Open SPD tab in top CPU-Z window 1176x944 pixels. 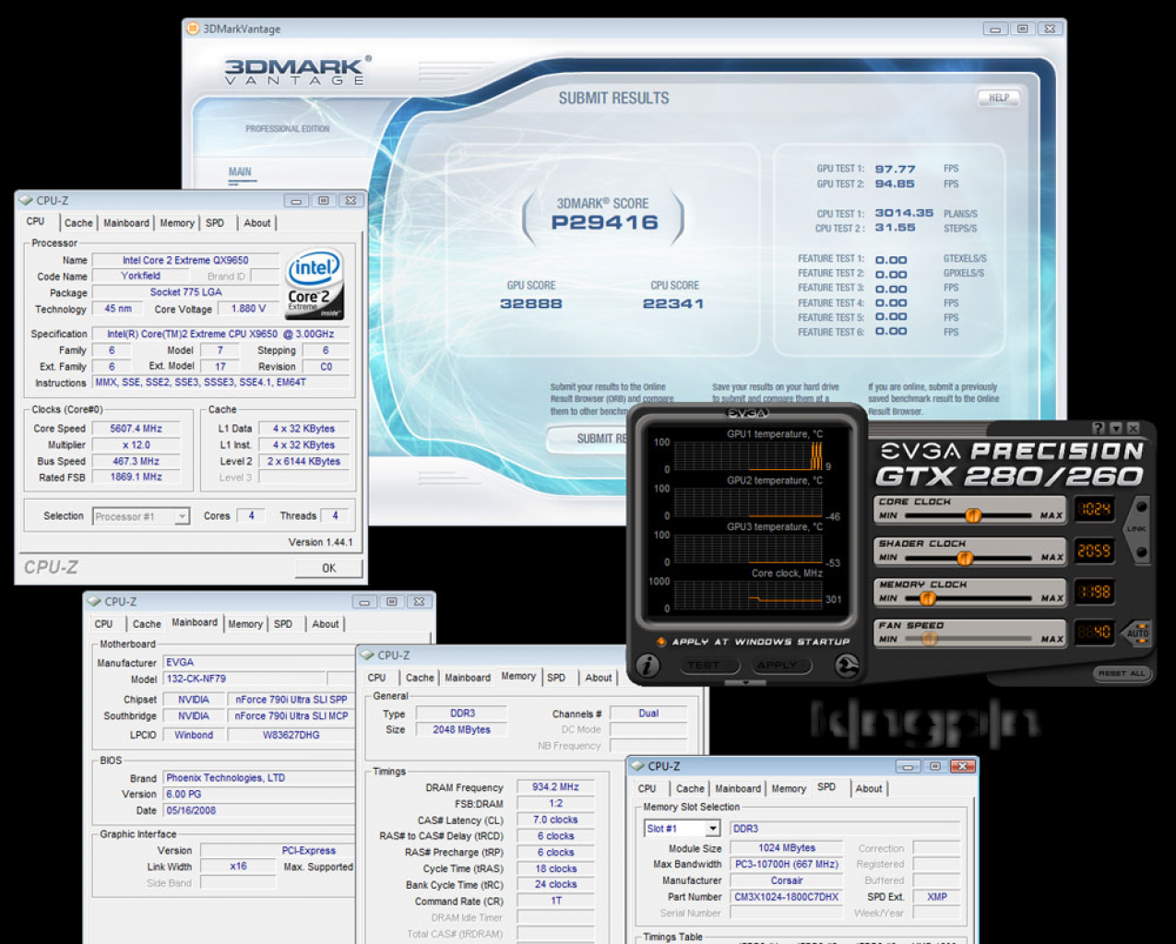[x=215, y=223]
